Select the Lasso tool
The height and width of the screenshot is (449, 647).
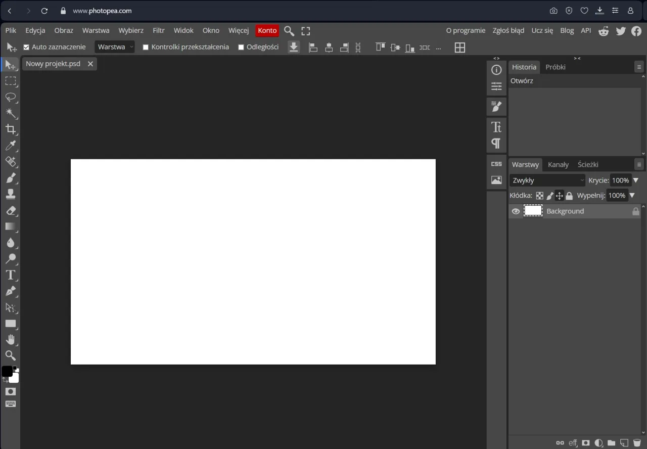pos(11,98)
